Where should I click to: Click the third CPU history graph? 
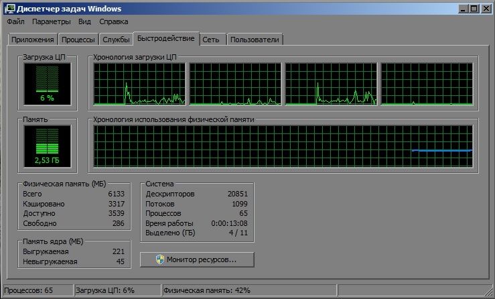(331, 84)
